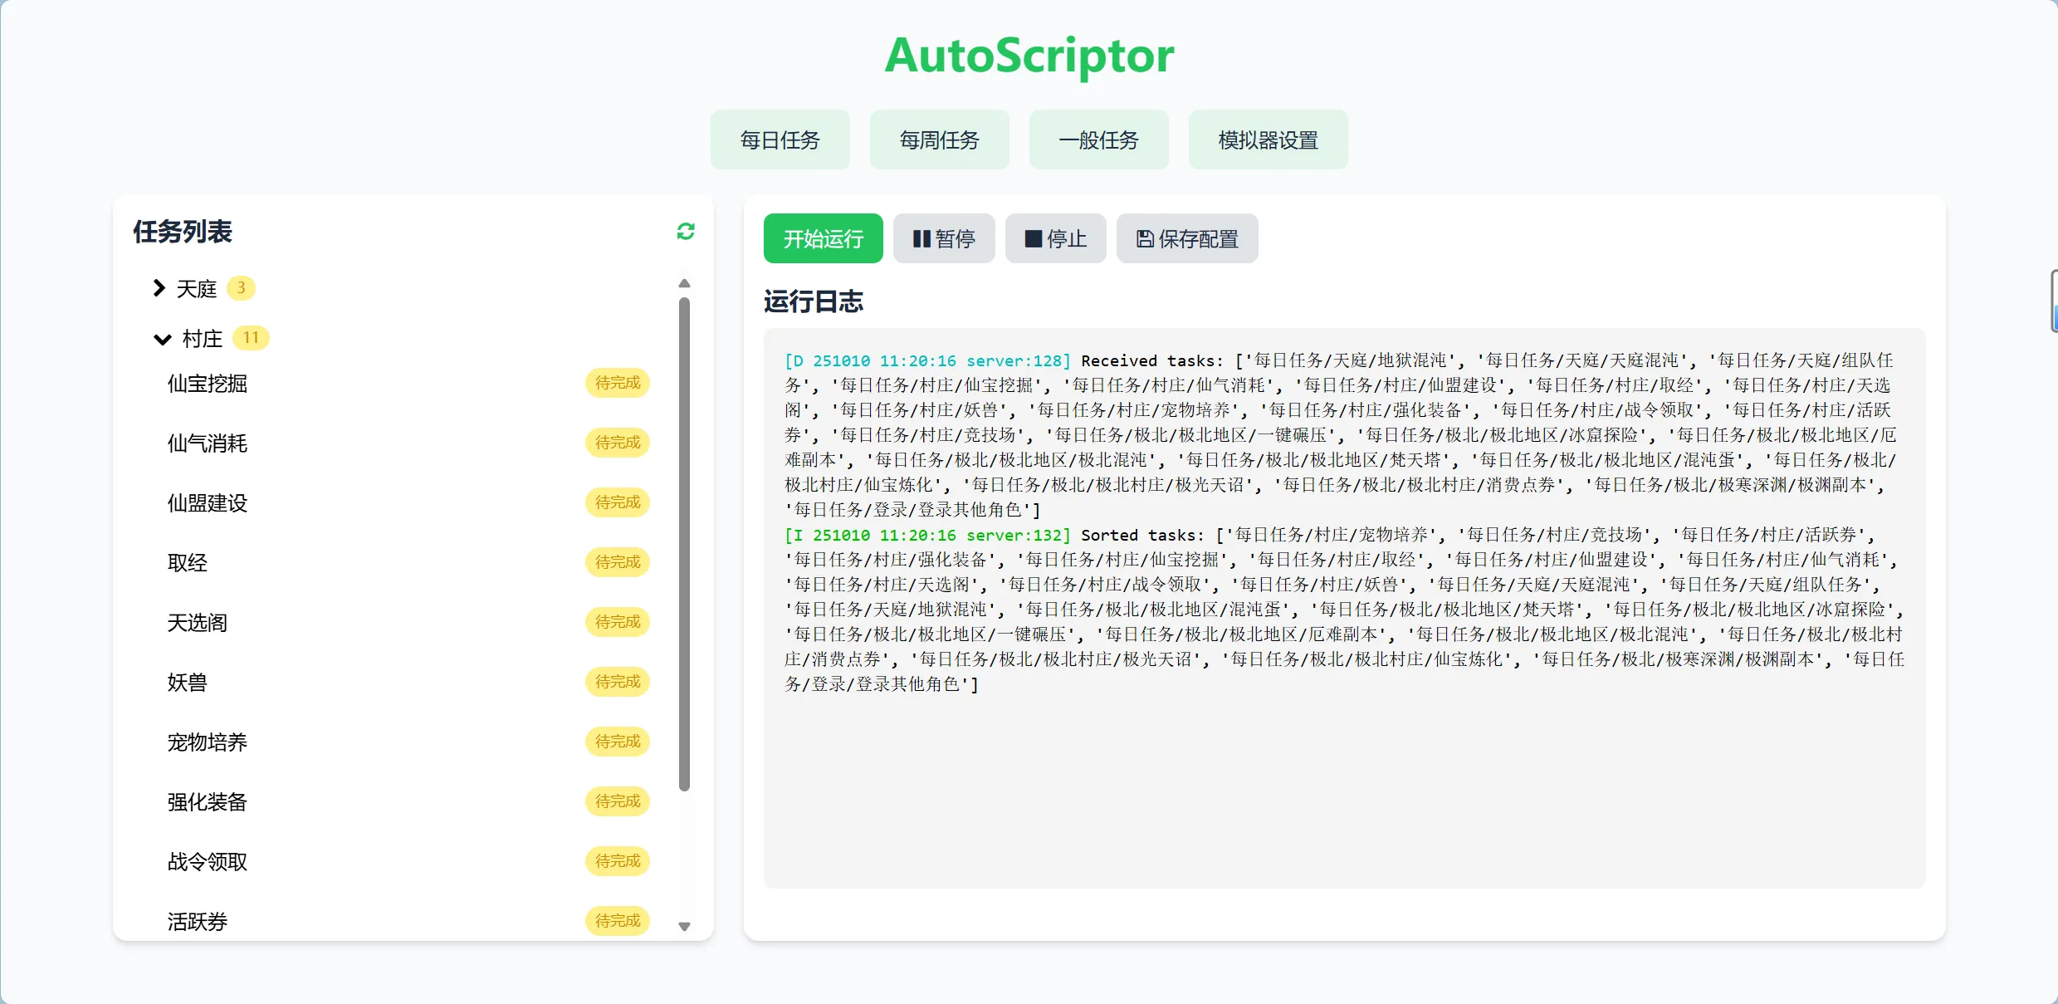
Task: Open the 每周任务 tab button
Action: (x=939, y=140)
